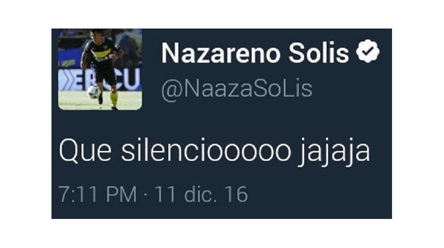The image size is (444, 248).
Task: Open Nazareno Solis profile picture
Action: (100, 69)
